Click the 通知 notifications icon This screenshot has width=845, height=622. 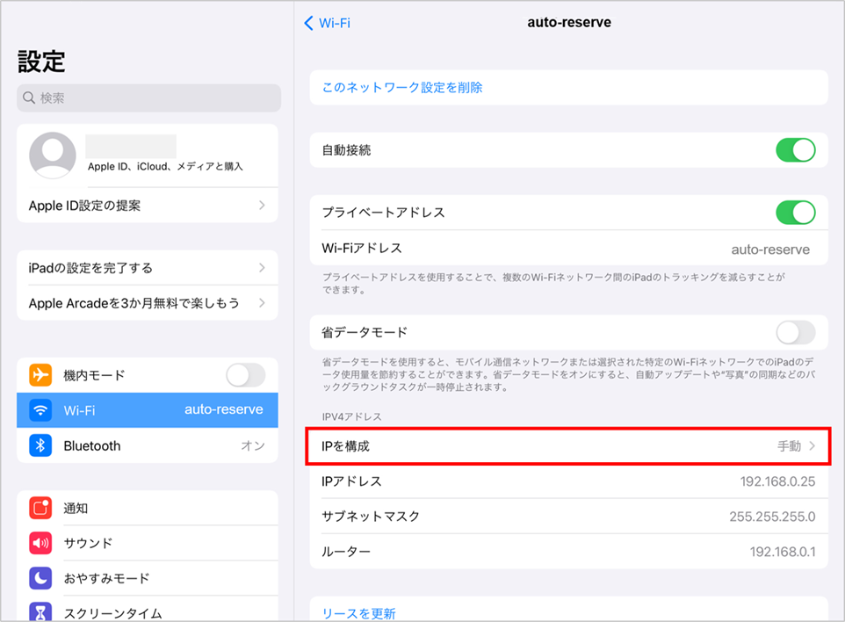click(40, 508)
